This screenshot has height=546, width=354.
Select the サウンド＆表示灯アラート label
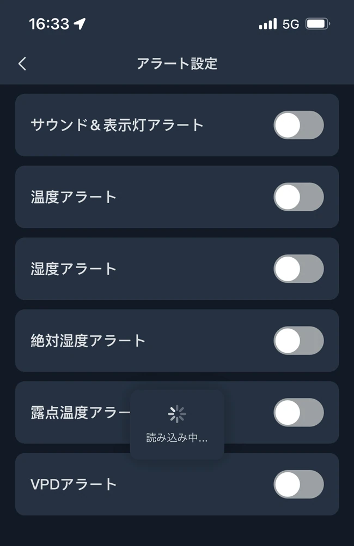tap(117, 125)
